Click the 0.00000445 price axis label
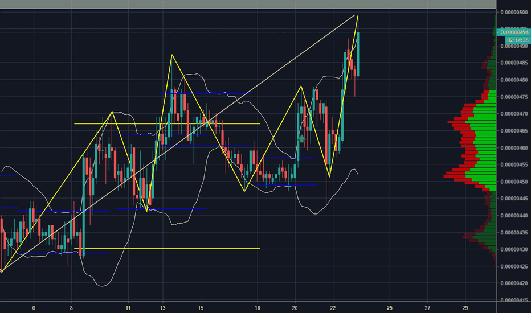The height and width of the screenshot is (313, 531). click(x=514, y=199)
